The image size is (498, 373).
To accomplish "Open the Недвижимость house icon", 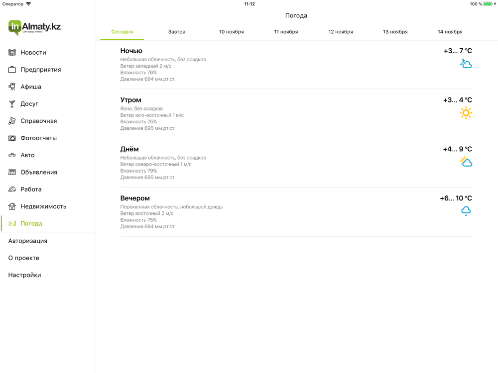I will (x=12, y=206).
